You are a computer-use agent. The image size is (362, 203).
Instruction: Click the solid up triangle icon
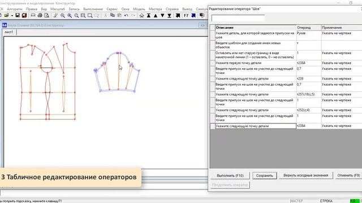[x=156, y=15]
